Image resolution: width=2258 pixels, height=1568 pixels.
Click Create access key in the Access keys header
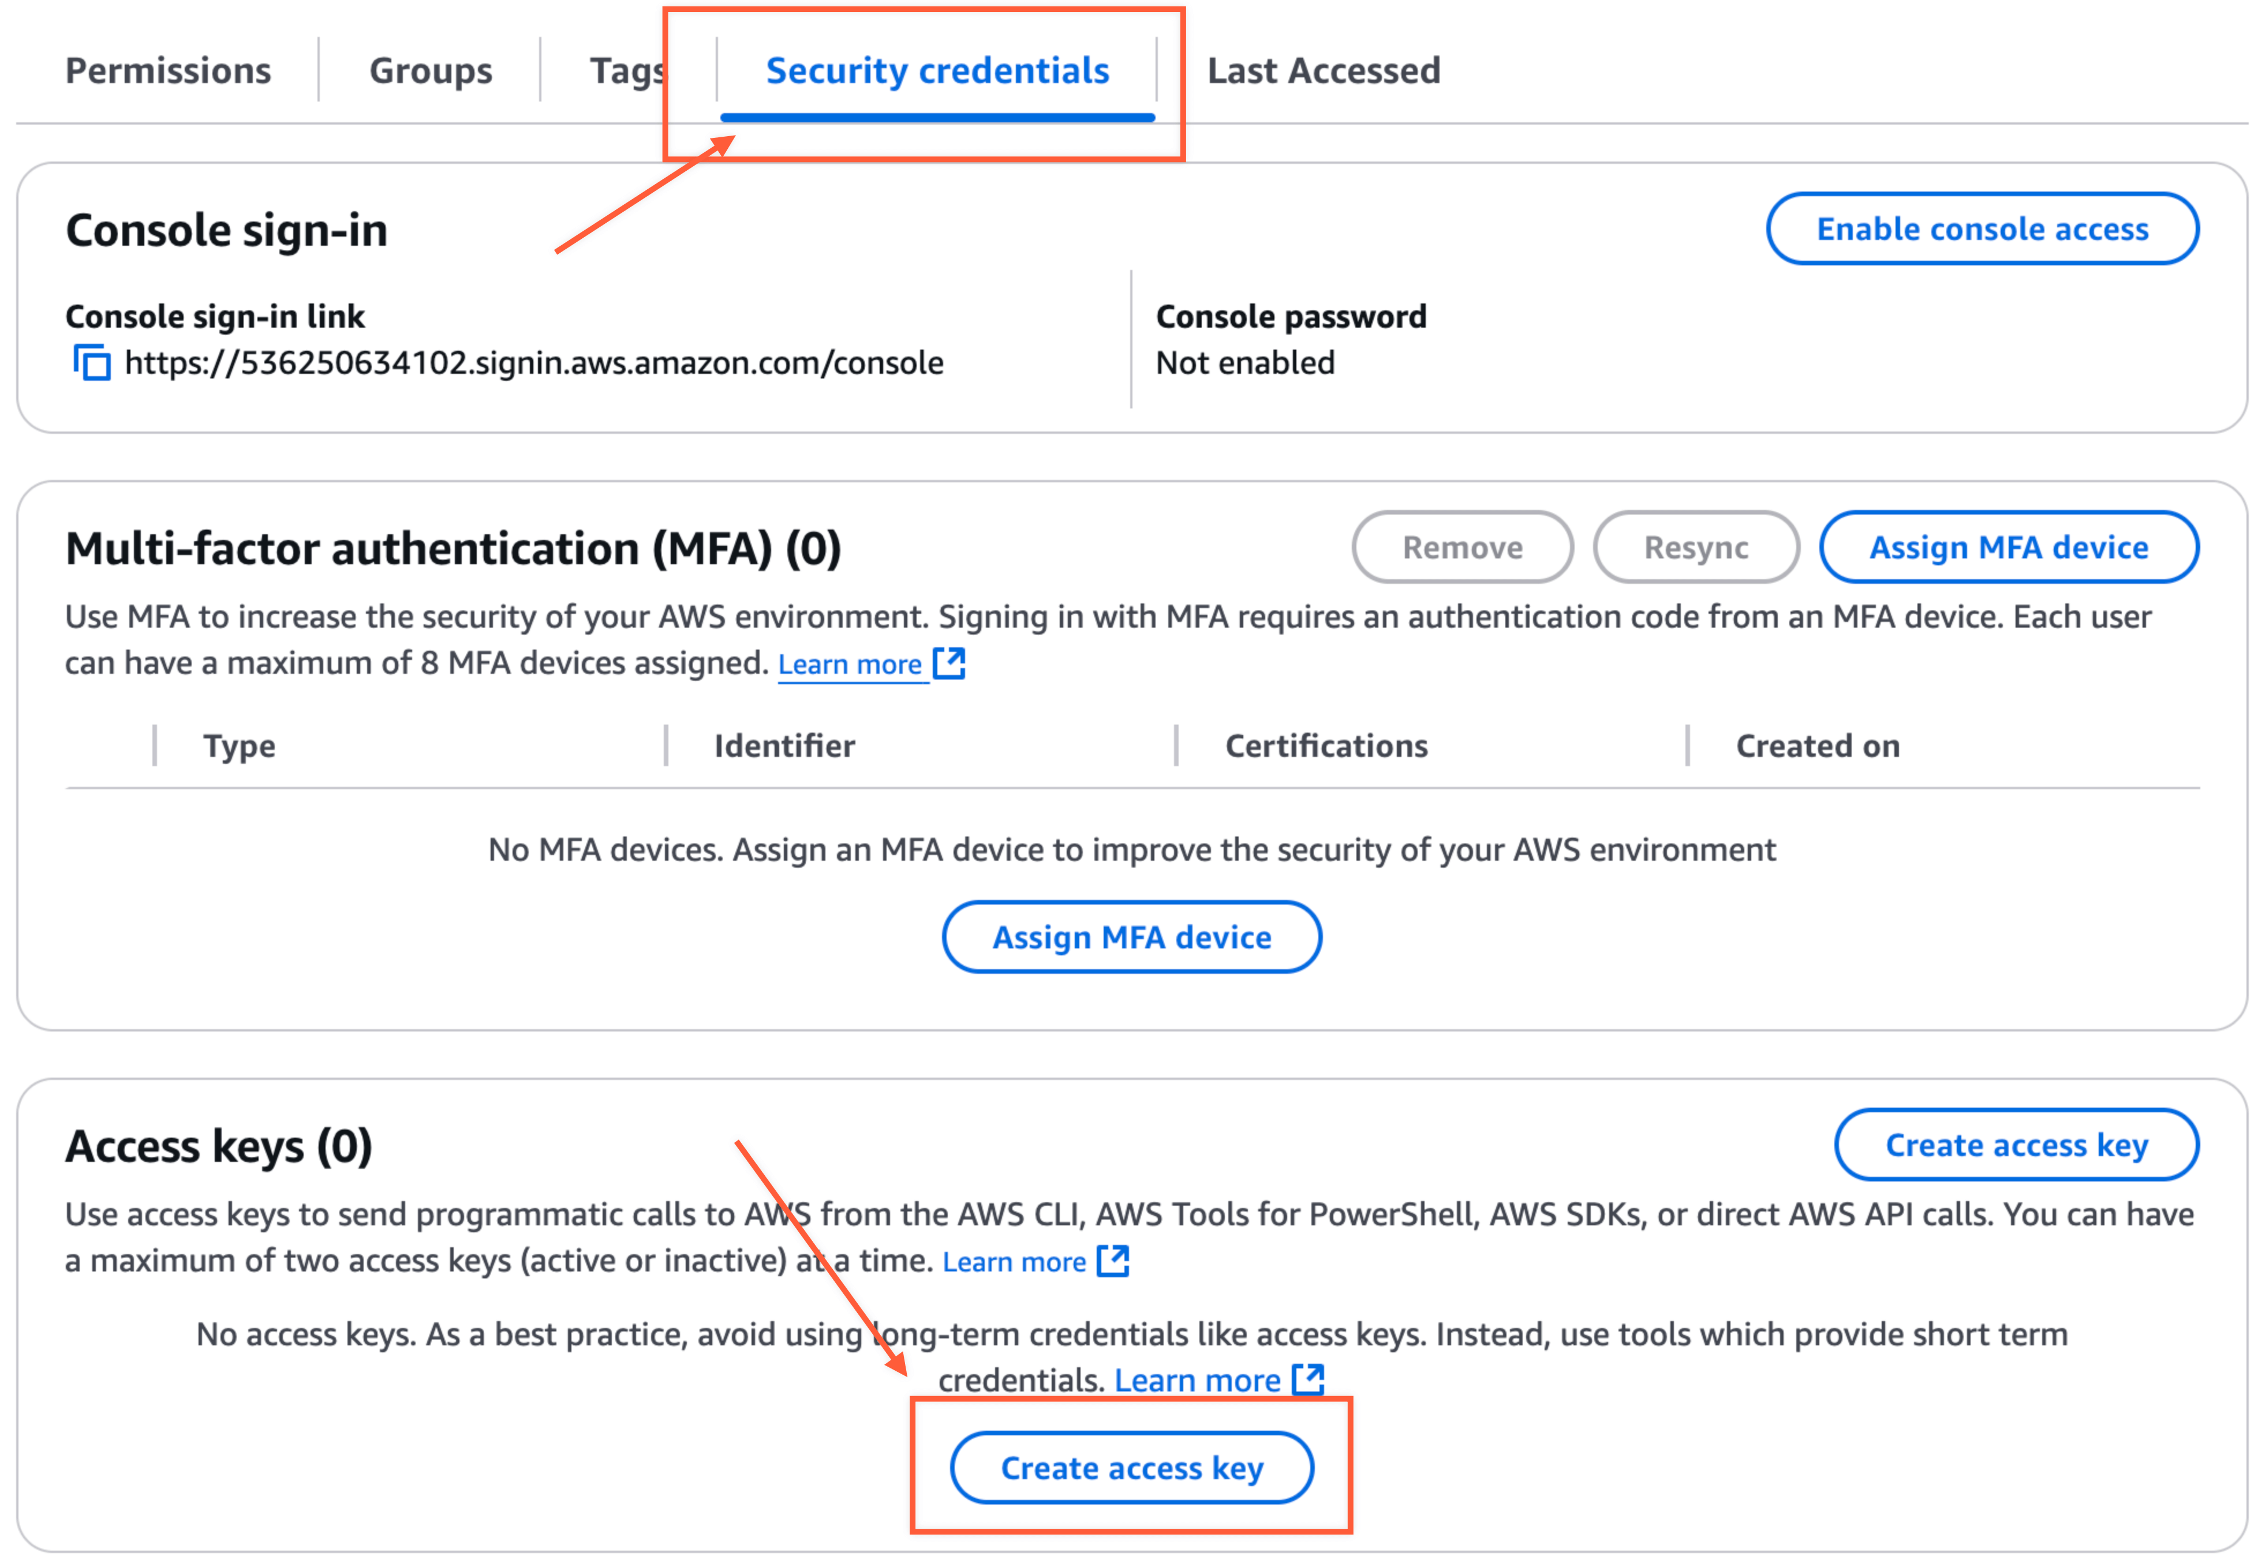(x=2016, y=1146)
